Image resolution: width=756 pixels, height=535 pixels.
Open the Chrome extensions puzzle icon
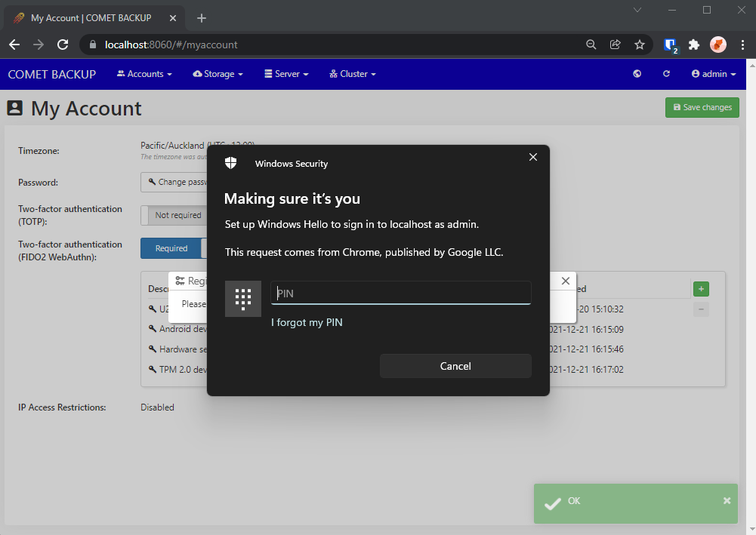pos(694,45)
